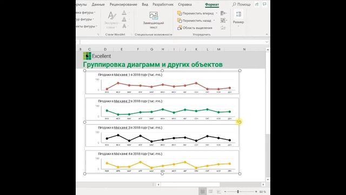Open Переместить вперед dropdown arrow

pos(216,13)
